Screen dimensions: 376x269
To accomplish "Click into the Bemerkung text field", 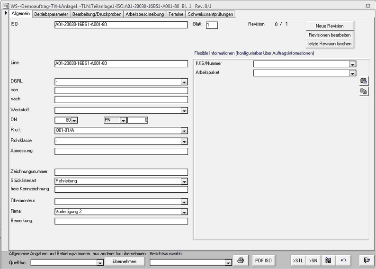I will [x=121, y=221].
